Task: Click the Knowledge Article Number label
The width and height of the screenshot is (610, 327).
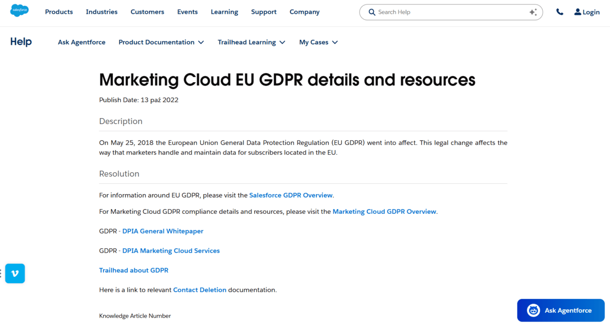Action: point(135,316)
